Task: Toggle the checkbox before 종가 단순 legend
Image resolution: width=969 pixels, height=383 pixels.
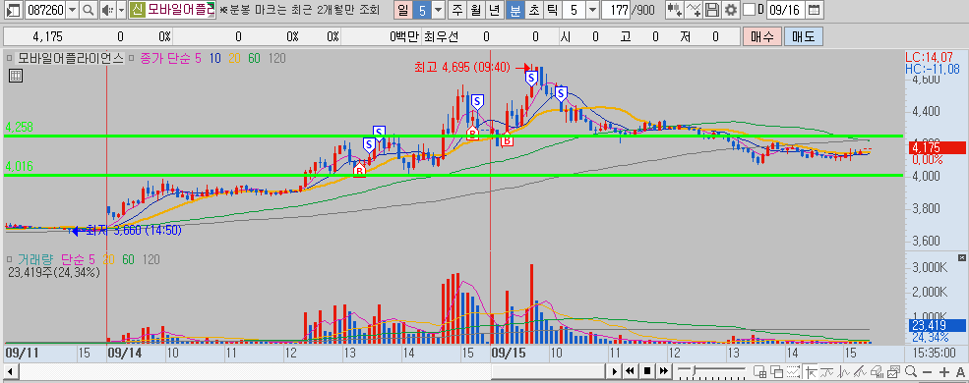Action: pos(132,58)
